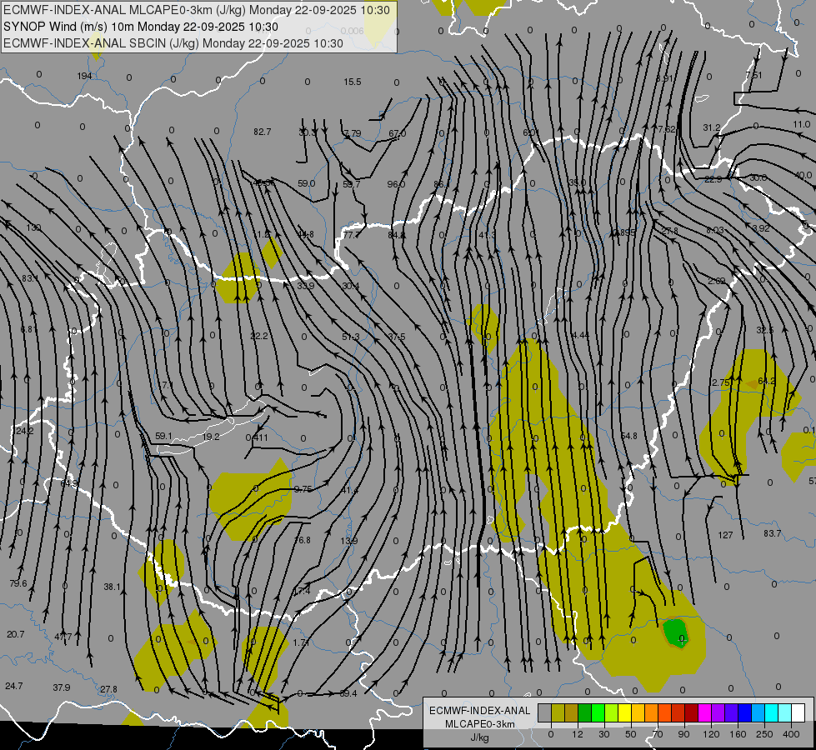Click the map value 83.7

click(x=773, y=533)
